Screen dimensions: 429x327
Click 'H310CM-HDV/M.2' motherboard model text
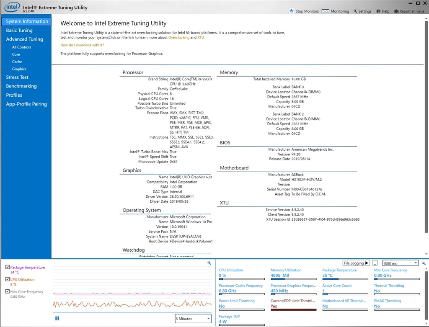click(x=306, y=179)
